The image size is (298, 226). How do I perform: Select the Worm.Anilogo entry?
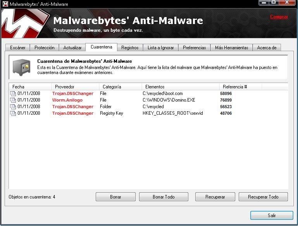point(67,100)
